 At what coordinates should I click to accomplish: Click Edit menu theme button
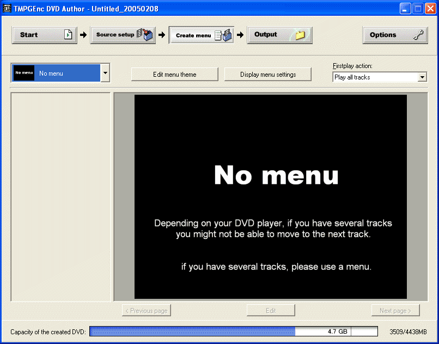[x=175, y=75]
